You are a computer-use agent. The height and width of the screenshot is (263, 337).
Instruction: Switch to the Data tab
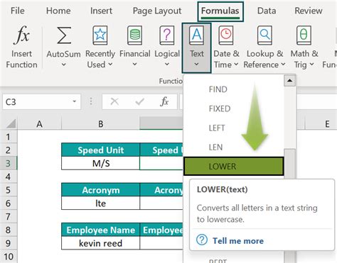click(267, 11)
